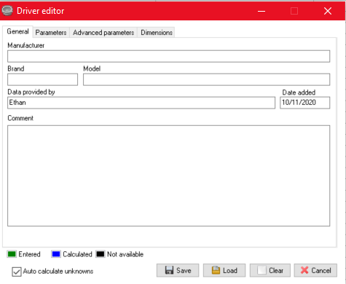346x284 pixels.
Task: Switch to the General tab
Action: (17, 31)
